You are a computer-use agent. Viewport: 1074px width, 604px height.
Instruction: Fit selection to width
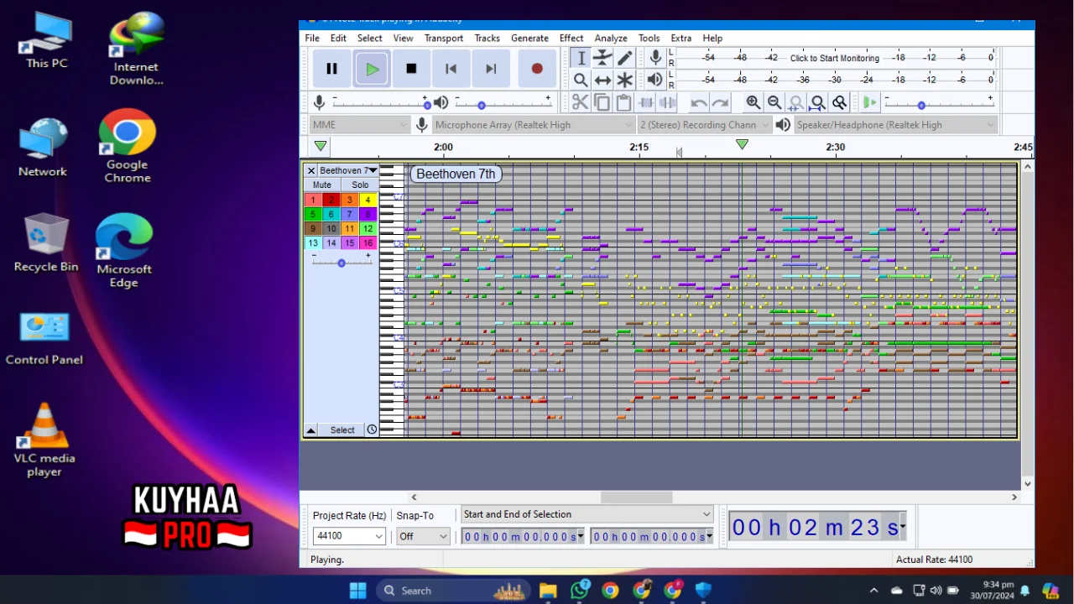click(x=796, y=102)
